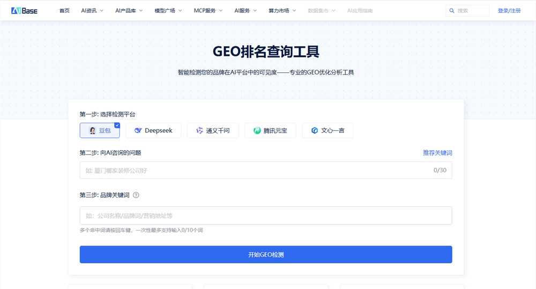Open the AI应用指南 menu item

point(360,11)
